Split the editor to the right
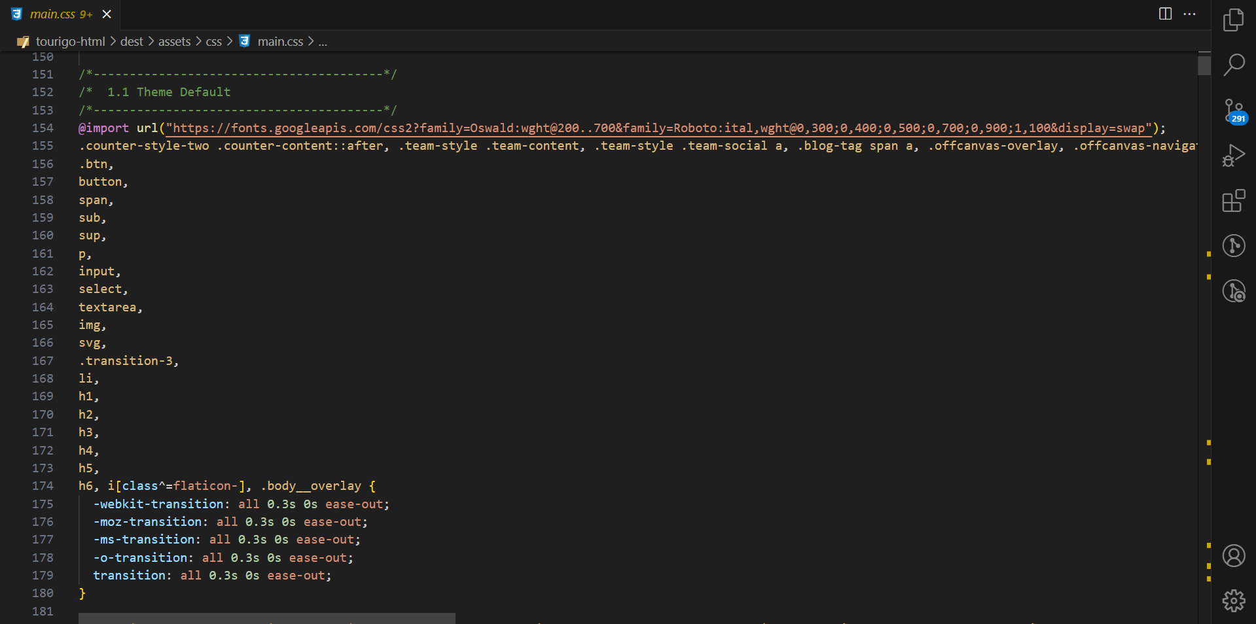1256x624 pixels. click(x=1165, y=14)
